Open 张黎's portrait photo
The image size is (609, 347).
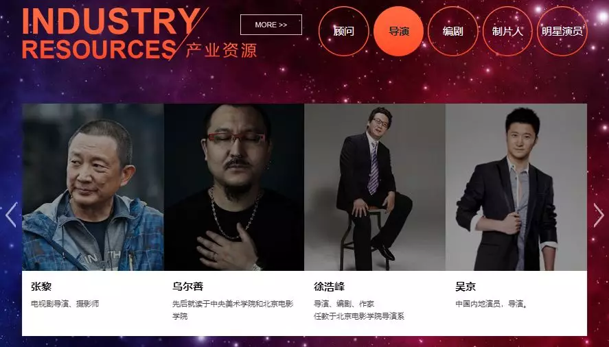click(x=93, y=187)
